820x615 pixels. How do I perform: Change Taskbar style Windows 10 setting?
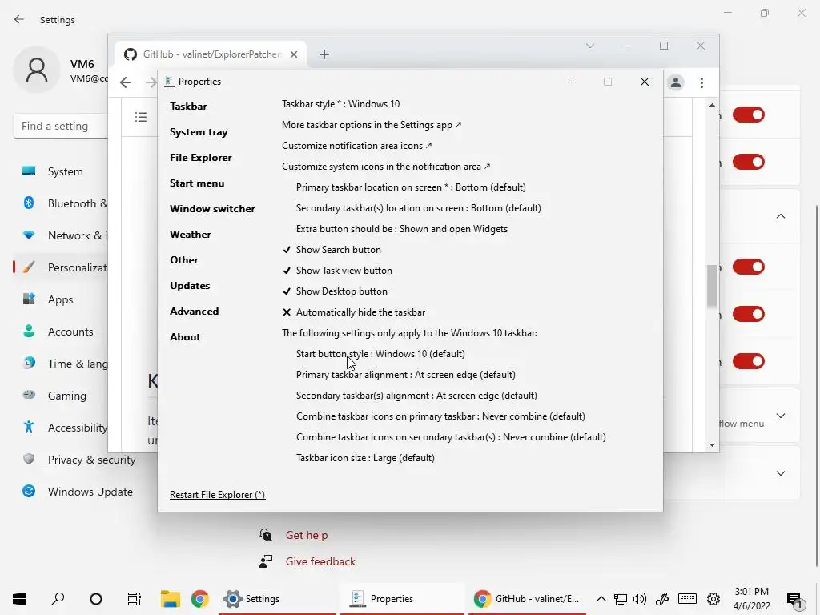341,104
